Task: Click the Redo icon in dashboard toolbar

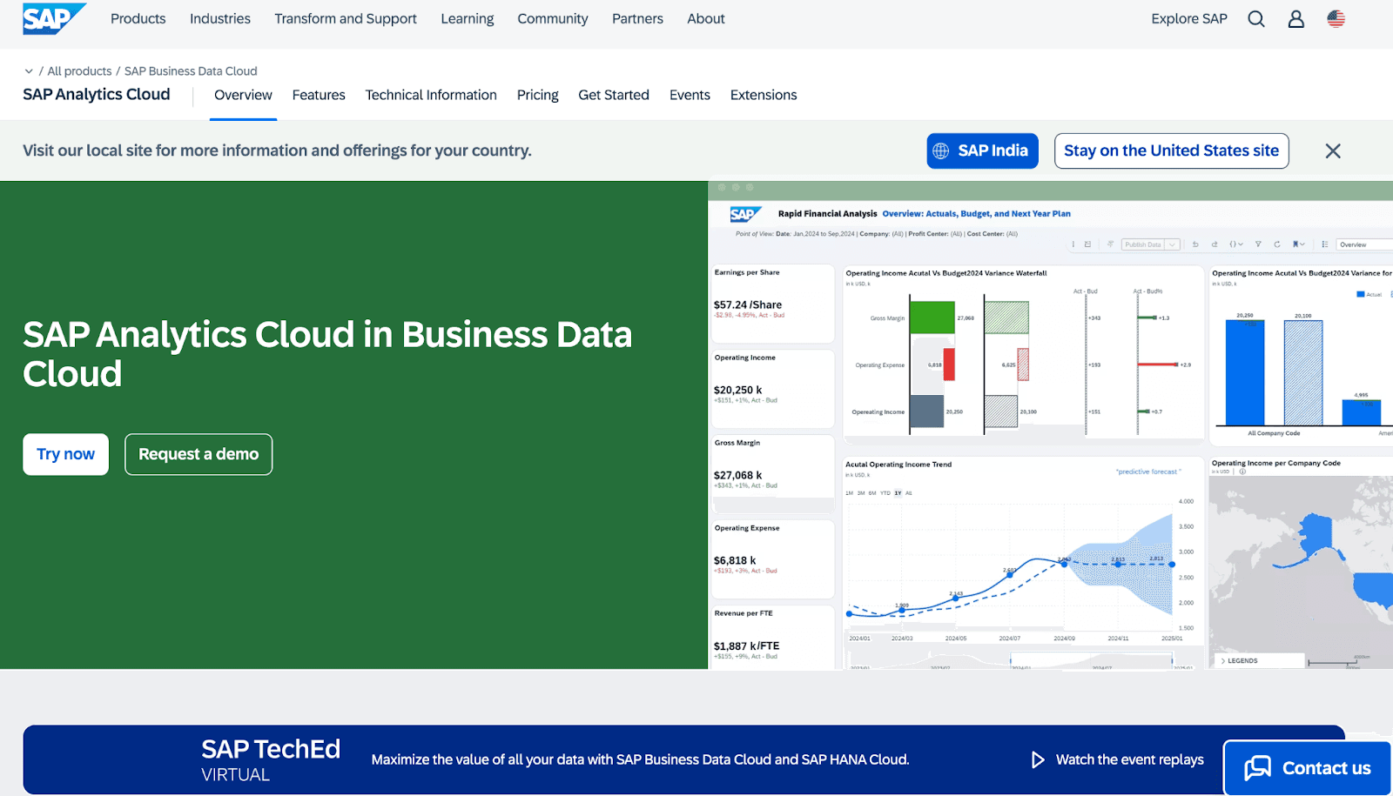Action: [1215, 244]
